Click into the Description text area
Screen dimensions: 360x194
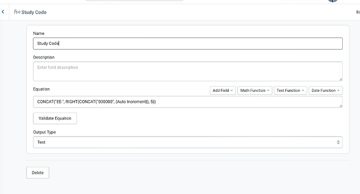[x=188, y=71]
